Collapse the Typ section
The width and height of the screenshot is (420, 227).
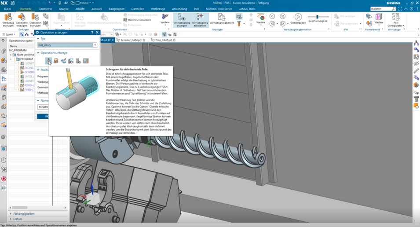(x=38, y=39)
